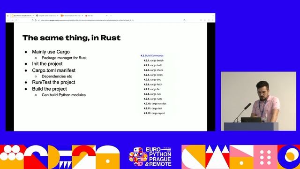Image resolution: width=300 pixels, height=169 pixels.
Task: Click the padlock site security icon
Action: click(x=36, y=20)
